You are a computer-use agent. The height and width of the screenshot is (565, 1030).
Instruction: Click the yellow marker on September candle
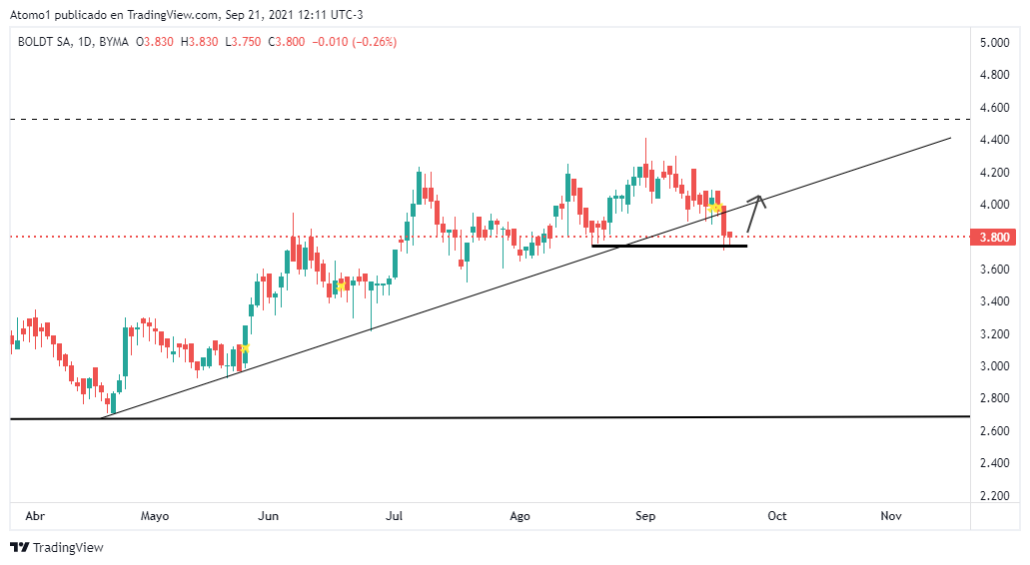click(716, 208)
